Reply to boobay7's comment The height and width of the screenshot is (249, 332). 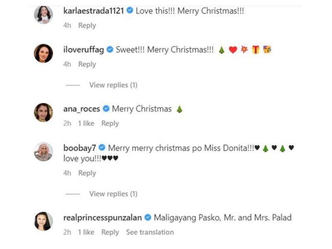tap(87, 173)
